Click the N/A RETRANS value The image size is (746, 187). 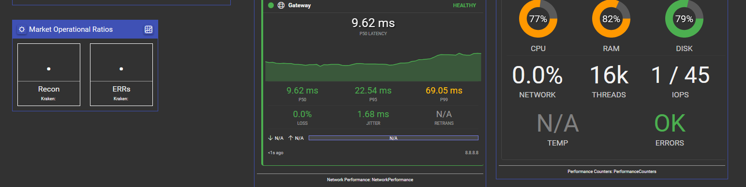pos(444,114)
